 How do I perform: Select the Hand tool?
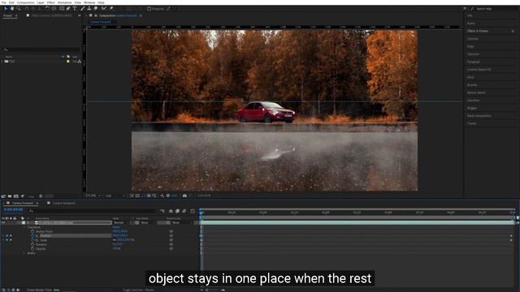12,9
